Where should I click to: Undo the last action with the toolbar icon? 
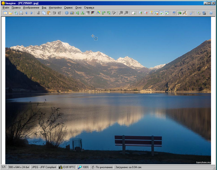click(x=54, y=13)
